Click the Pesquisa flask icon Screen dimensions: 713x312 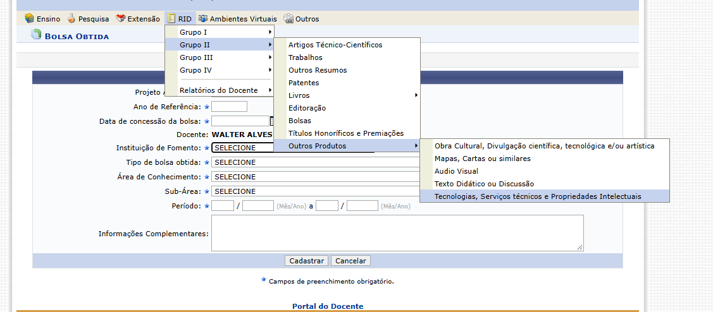tap(71, 18)
